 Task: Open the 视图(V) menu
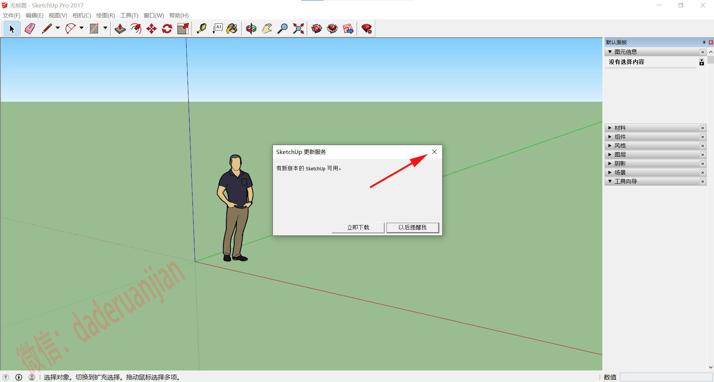[x=58, y=15]
